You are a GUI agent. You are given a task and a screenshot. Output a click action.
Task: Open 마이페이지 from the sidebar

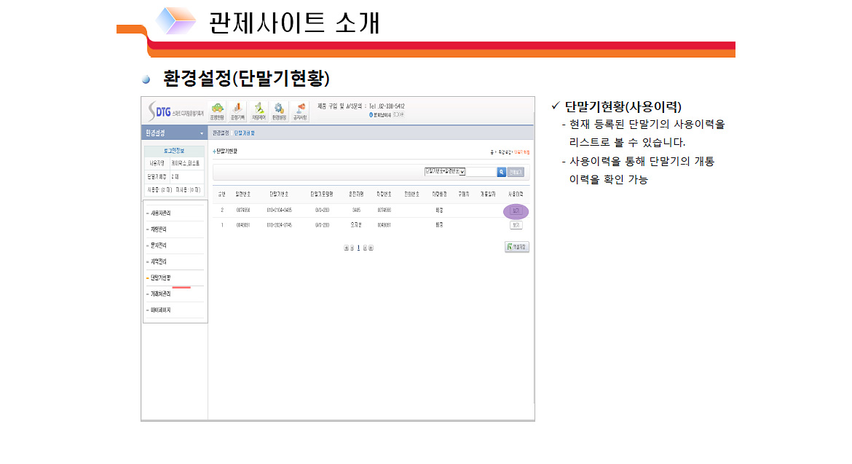coord(160,310)
